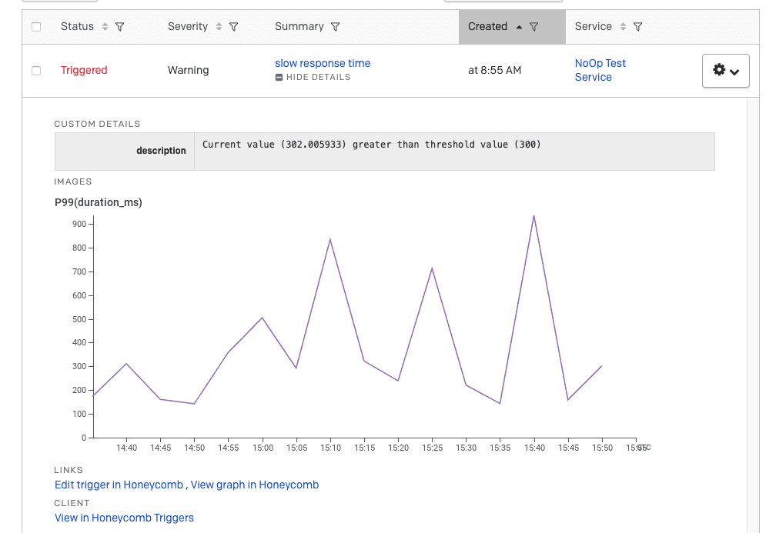Select the slow response time incident checkbox
The width and height of the screenshot is (776, 533).
pos(36,71)
